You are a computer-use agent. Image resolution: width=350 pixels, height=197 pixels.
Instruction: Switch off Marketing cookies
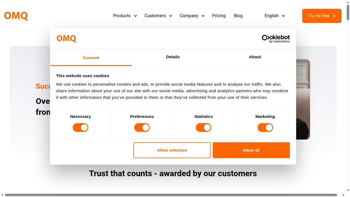[265, 128]
